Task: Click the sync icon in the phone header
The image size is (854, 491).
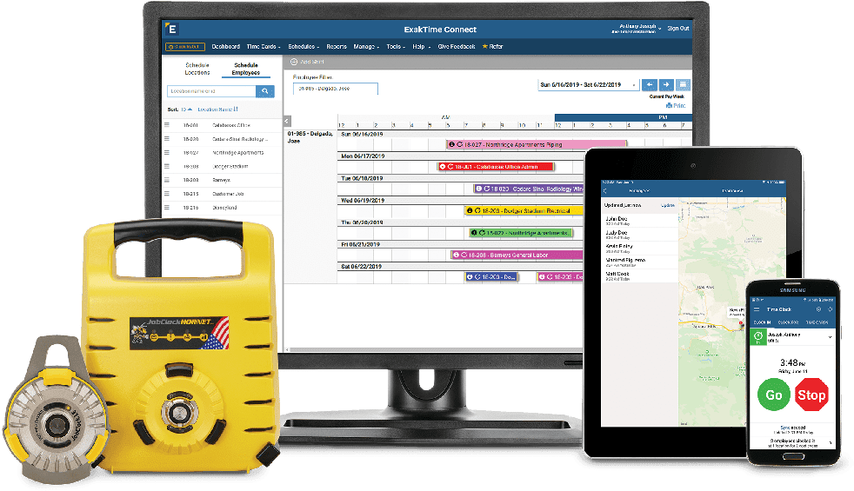Action: tap(830, 309)
